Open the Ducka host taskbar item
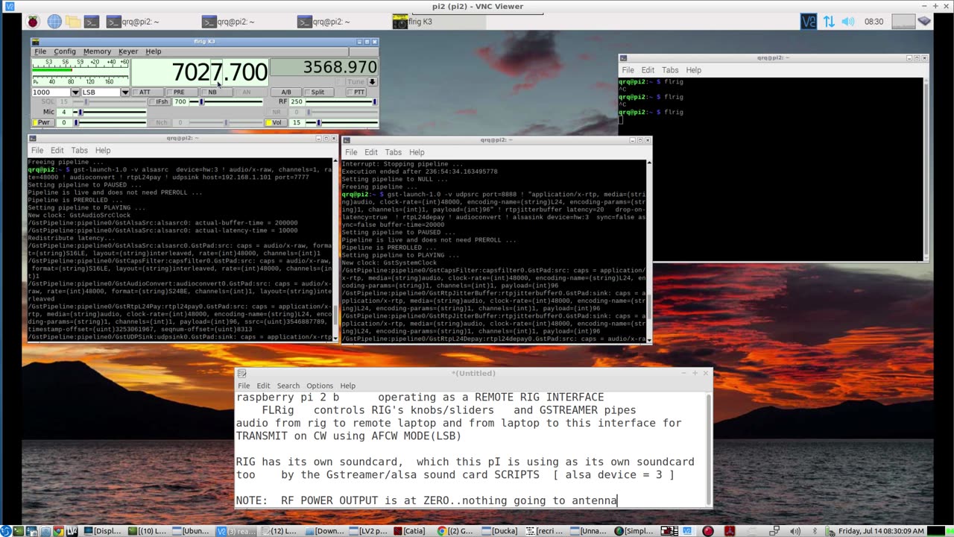Screen dimensions: 954x537 tap(501, 530)
